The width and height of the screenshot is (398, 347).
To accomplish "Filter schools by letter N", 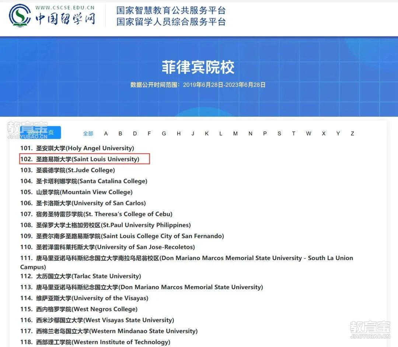I will point(251,133).
